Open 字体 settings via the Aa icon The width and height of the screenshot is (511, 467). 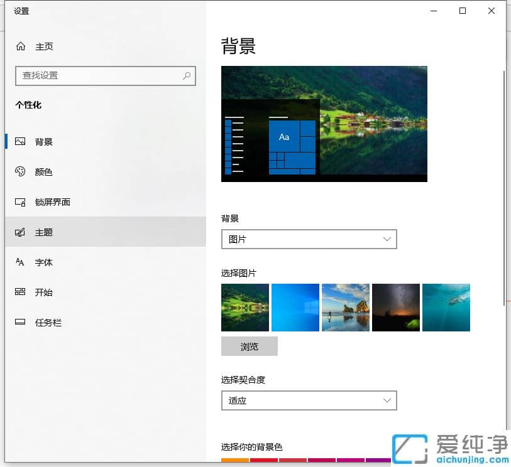tap(21, 262)
